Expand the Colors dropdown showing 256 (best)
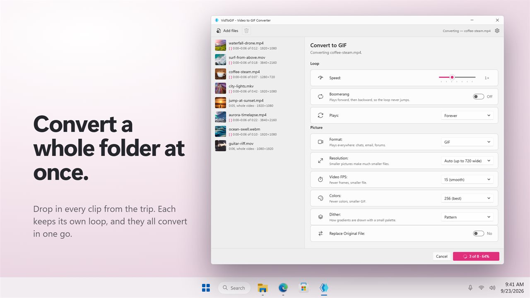 [467, 198]
